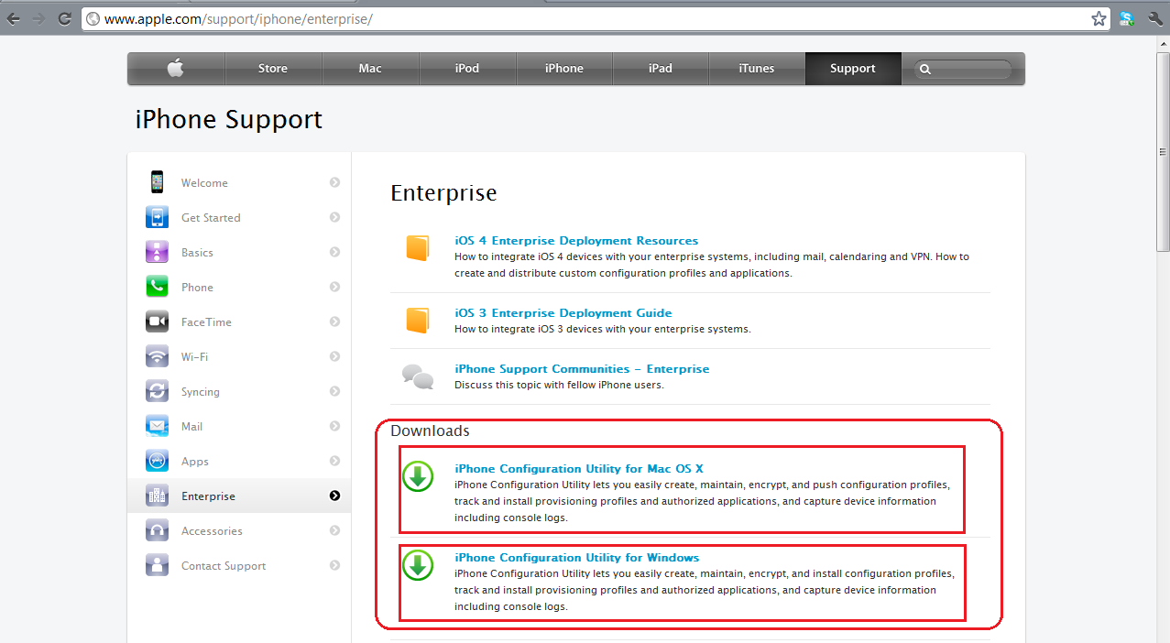Screen dimensions: 1170x643
Task: Click the Downloads section heading
Action: coord(430,430)
